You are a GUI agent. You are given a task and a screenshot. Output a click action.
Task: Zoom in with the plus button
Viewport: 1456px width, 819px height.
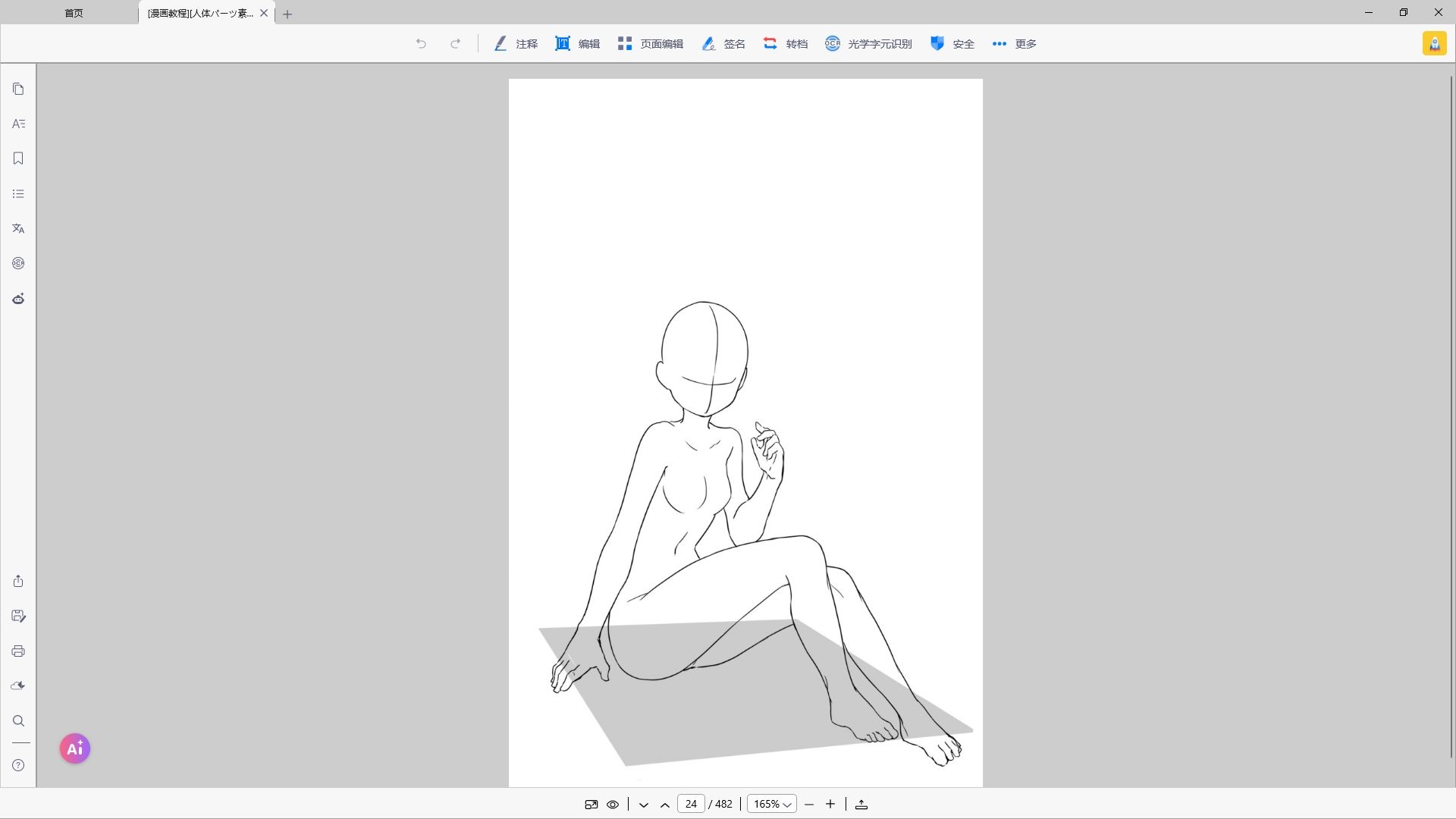[x=830, y=805]
